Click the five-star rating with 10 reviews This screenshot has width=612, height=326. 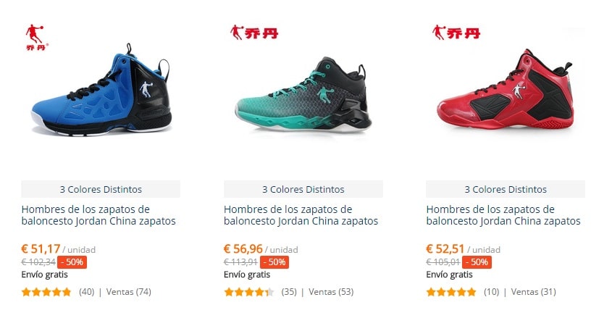[x=451, y=292]
